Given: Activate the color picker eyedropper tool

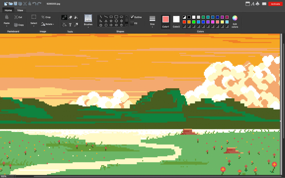Looking at the screenshot, I should [x=76, y=24].
